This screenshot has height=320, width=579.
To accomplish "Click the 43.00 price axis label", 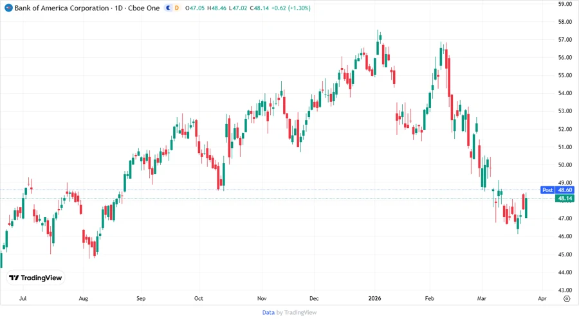I will click(565, 290).
